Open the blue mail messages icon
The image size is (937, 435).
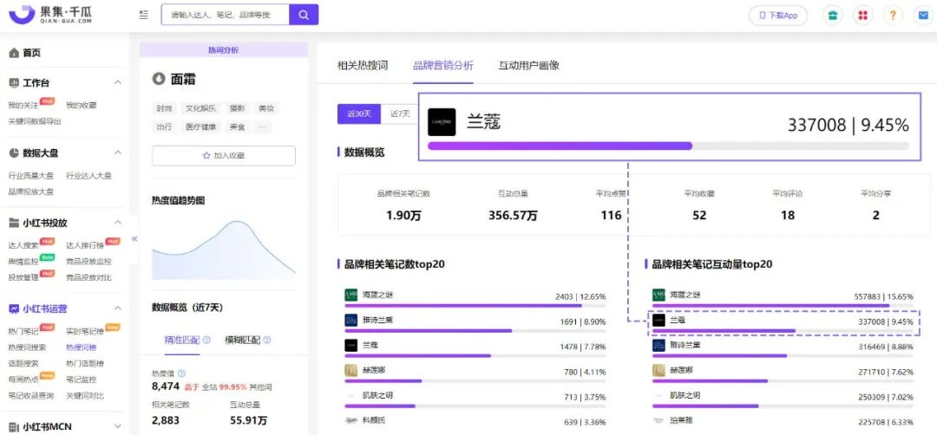click(923, 16)
